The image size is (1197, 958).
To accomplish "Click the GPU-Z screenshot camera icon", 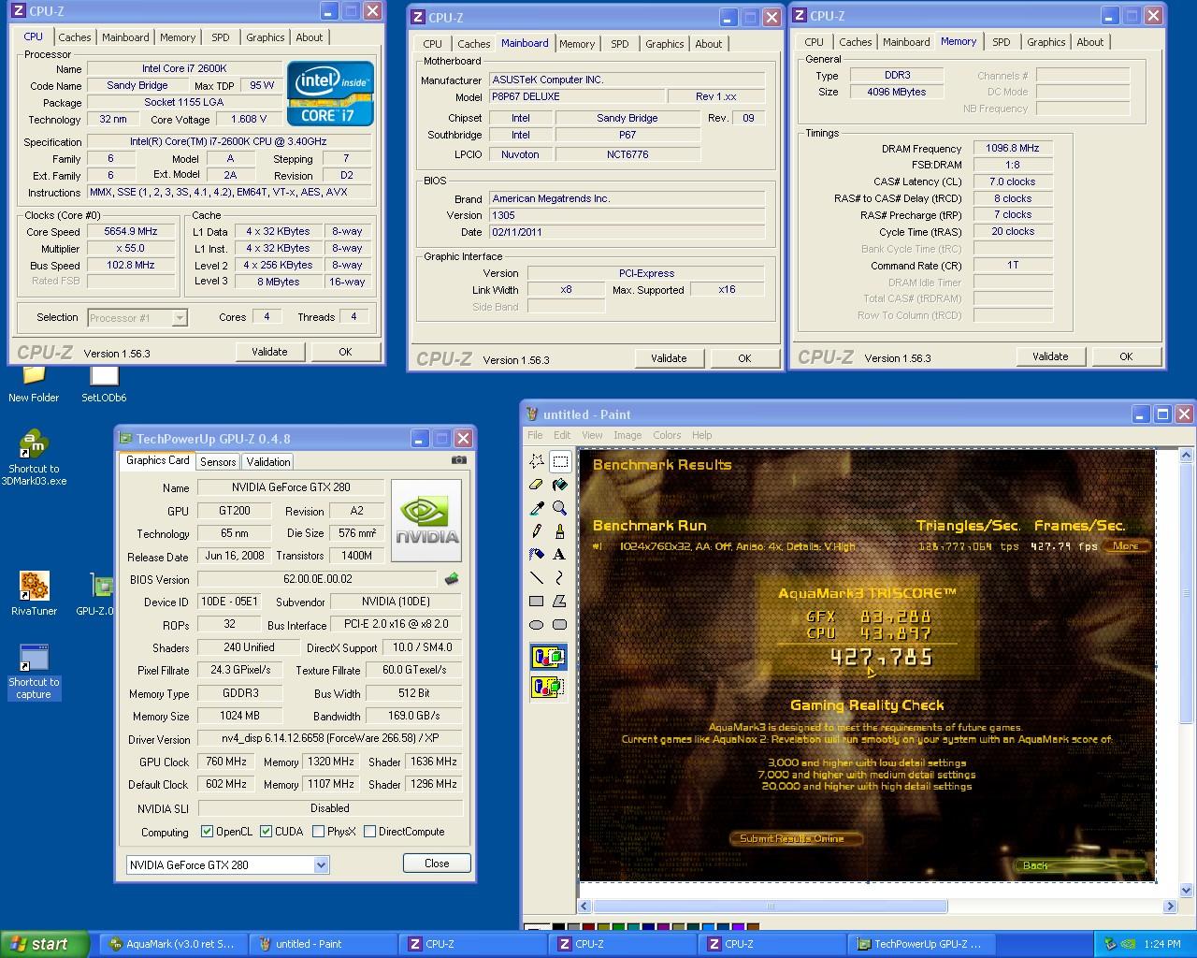I will tap(459, 459).
